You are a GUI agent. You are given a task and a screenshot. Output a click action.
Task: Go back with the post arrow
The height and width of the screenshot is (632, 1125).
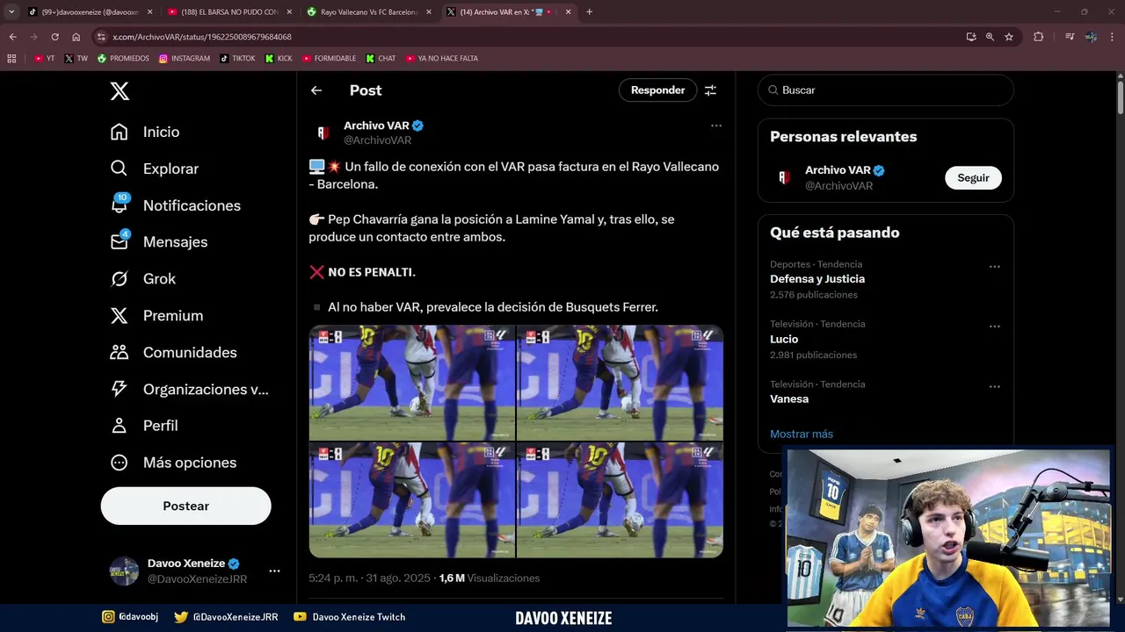click(x=316, y=90)
